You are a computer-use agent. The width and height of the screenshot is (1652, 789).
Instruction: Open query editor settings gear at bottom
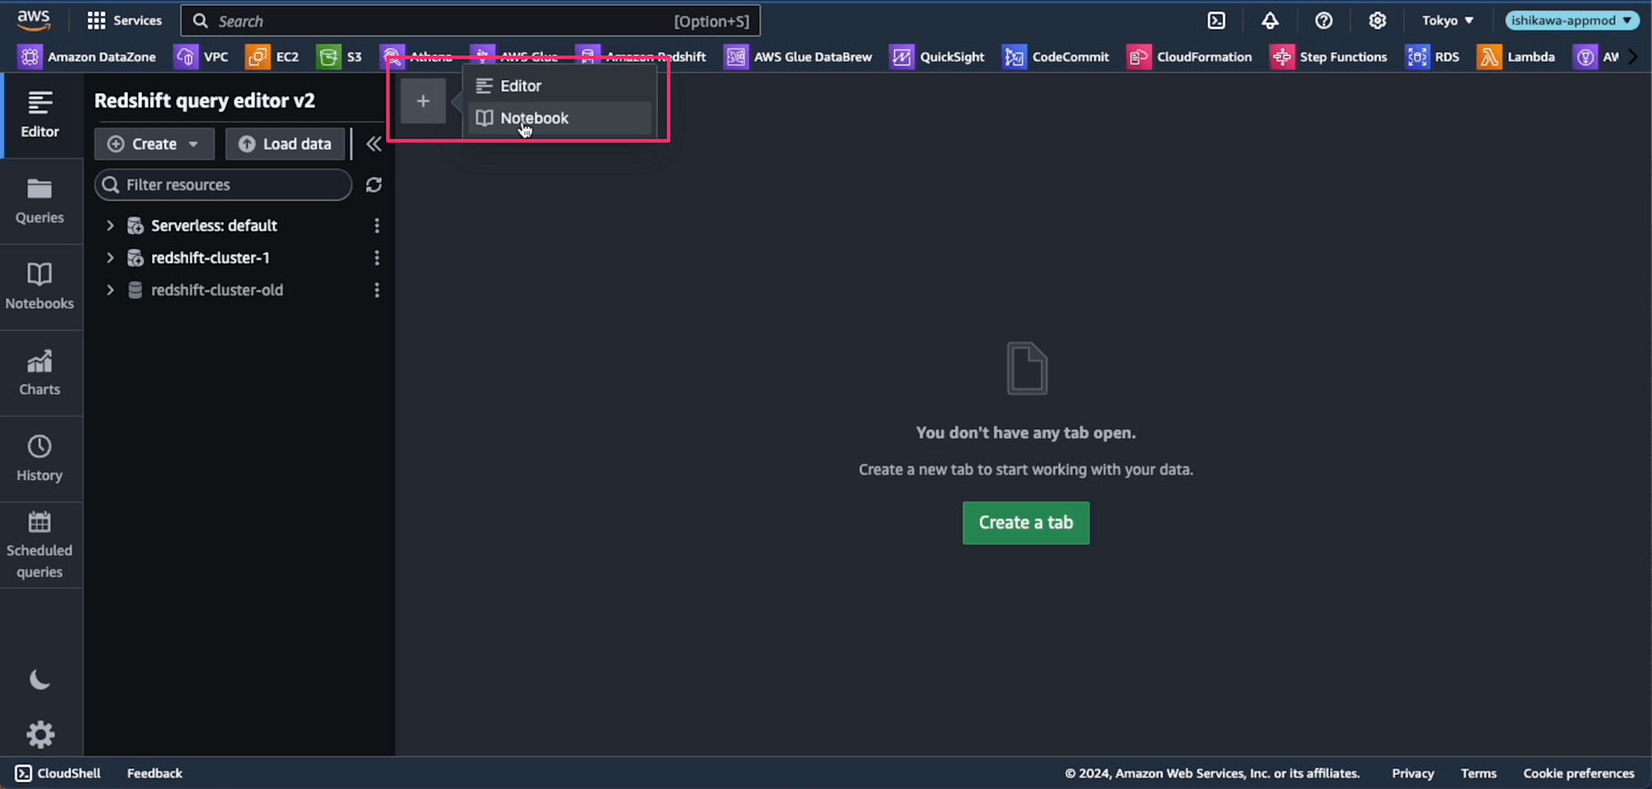tap(40, 734)
